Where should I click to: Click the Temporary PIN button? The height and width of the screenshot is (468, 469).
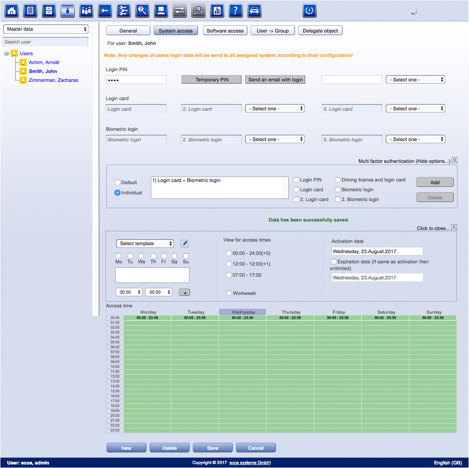(x=212, y=80)
